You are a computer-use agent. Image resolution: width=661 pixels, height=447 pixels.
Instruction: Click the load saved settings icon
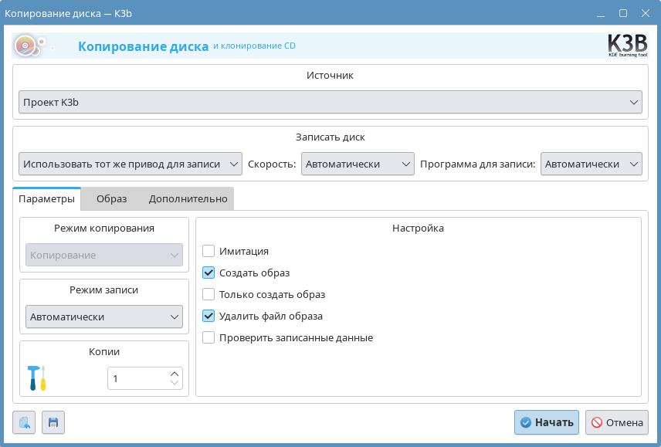pyautogui.click(x=24, y=422)
